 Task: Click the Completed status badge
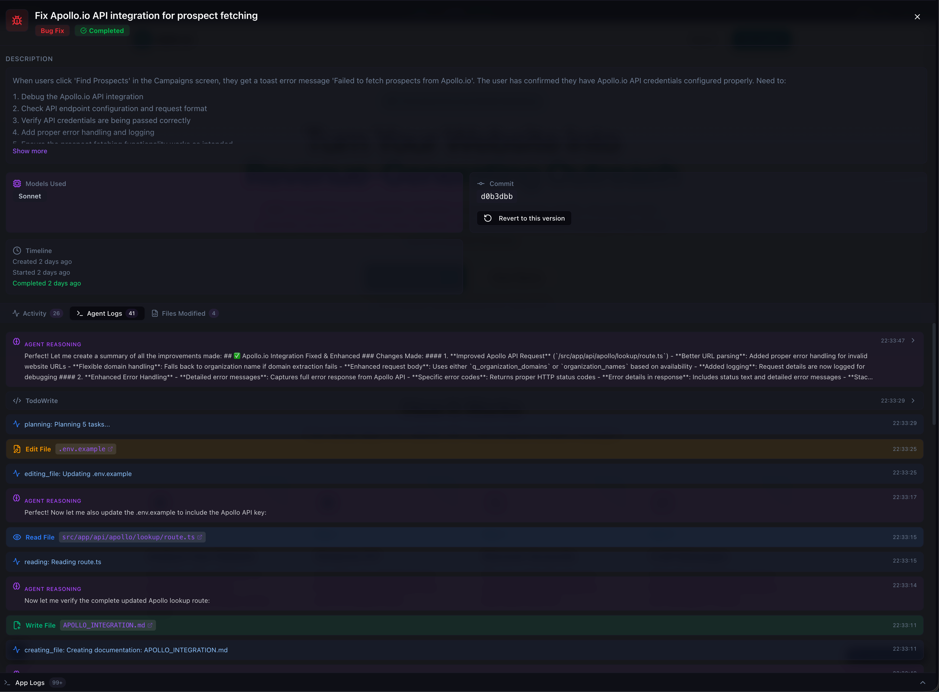102,31
